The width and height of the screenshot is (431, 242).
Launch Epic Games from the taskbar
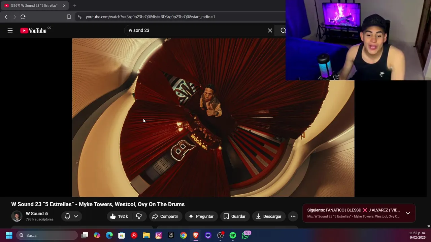[x=171, y=235]
